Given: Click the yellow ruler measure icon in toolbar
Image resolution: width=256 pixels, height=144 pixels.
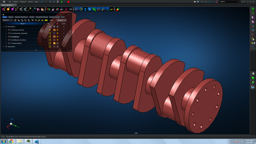Looking at the screenshot, I should tap(81, 9).
